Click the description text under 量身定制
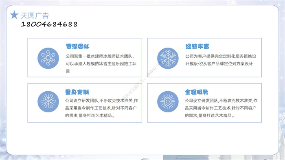The image size is (285, 160). tap(101, 108)
